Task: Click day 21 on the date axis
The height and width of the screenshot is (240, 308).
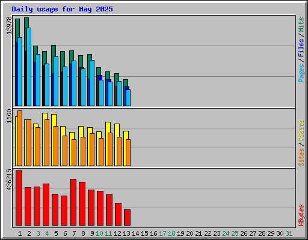Action: pyautogui.click(x=199, y=233)
